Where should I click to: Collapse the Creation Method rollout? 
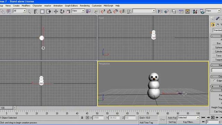(x=216, y=76)
